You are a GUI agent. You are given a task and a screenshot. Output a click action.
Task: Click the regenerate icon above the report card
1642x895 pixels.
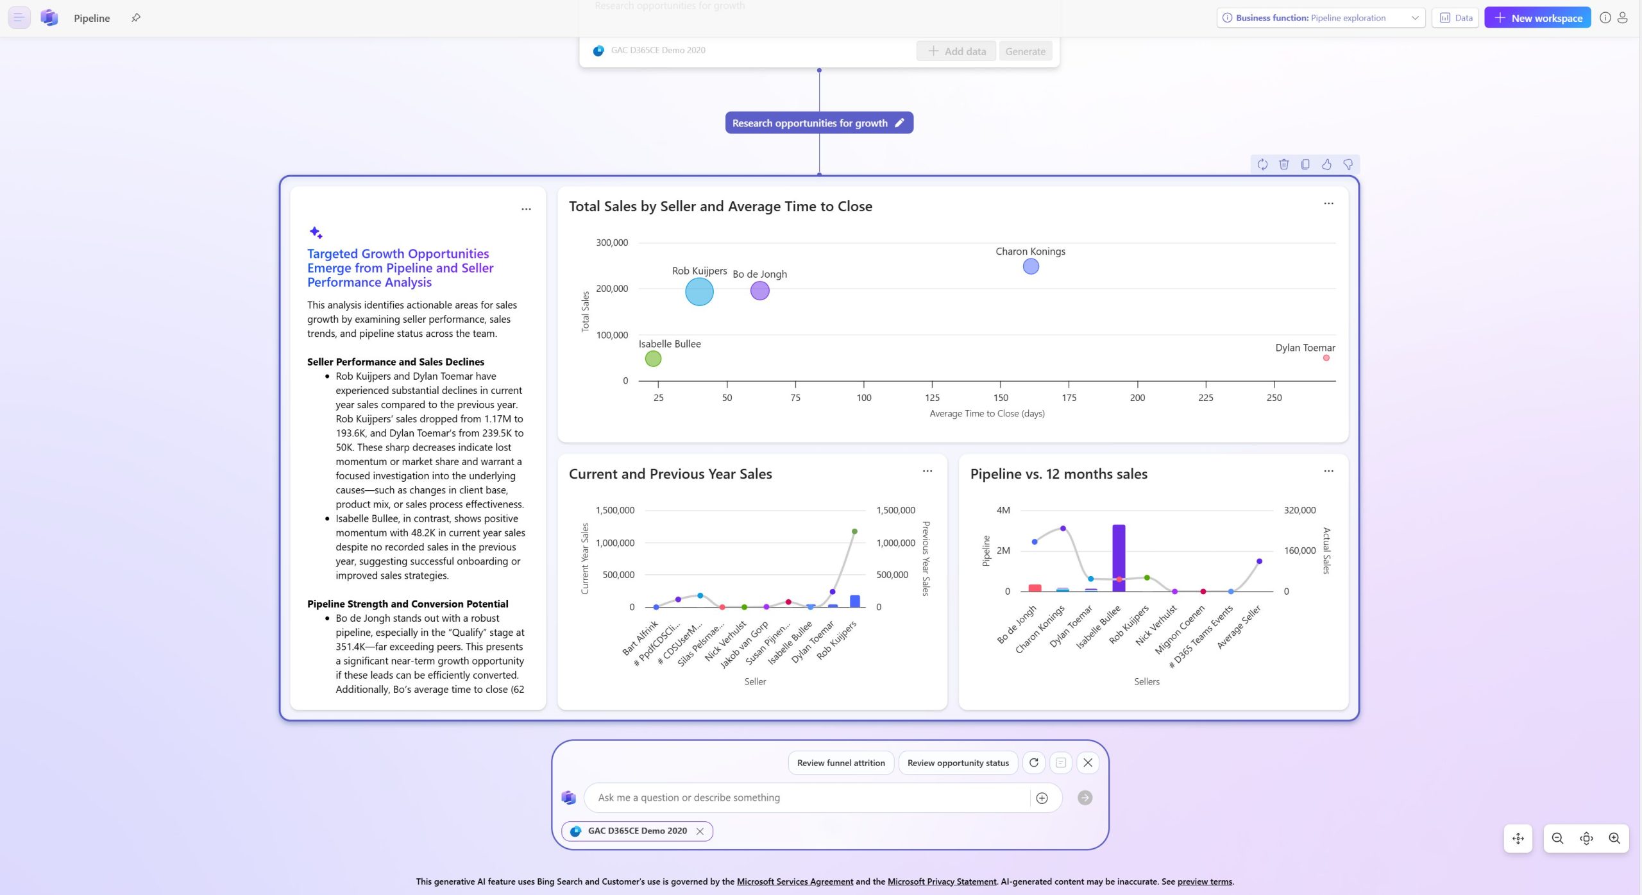[1262, 165]
